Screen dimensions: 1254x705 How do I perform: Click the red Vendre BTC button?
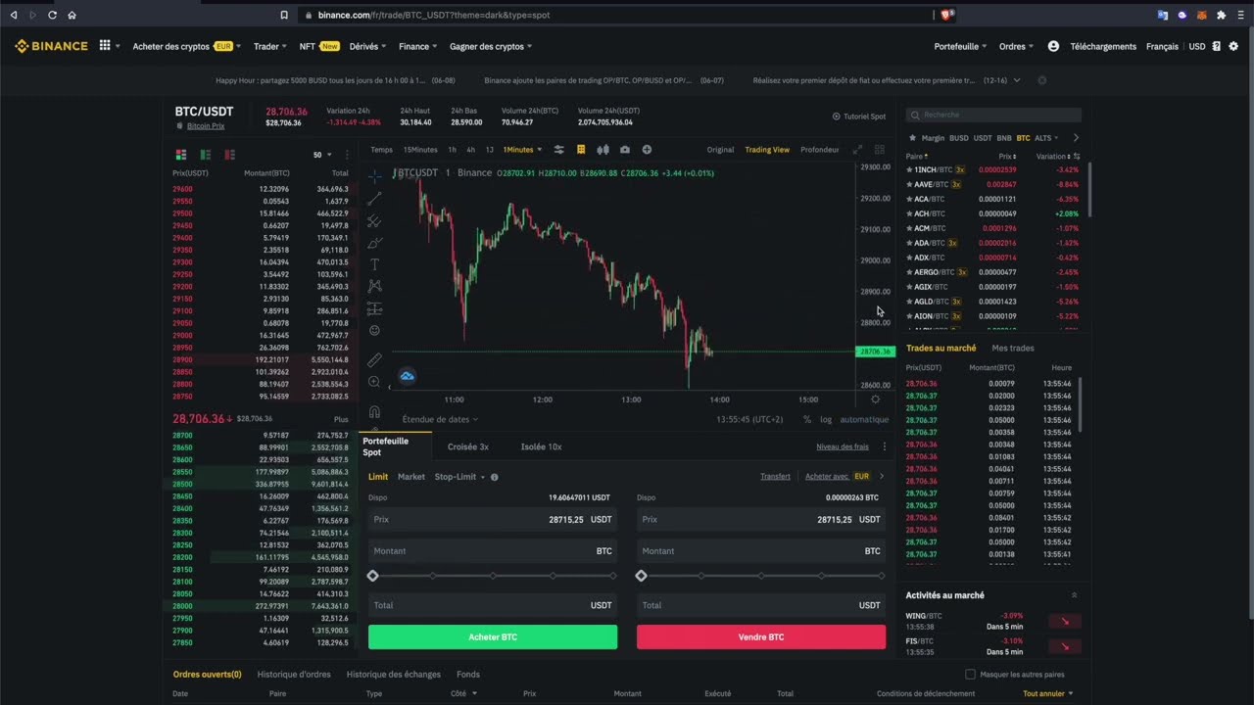tap(761, 637)
